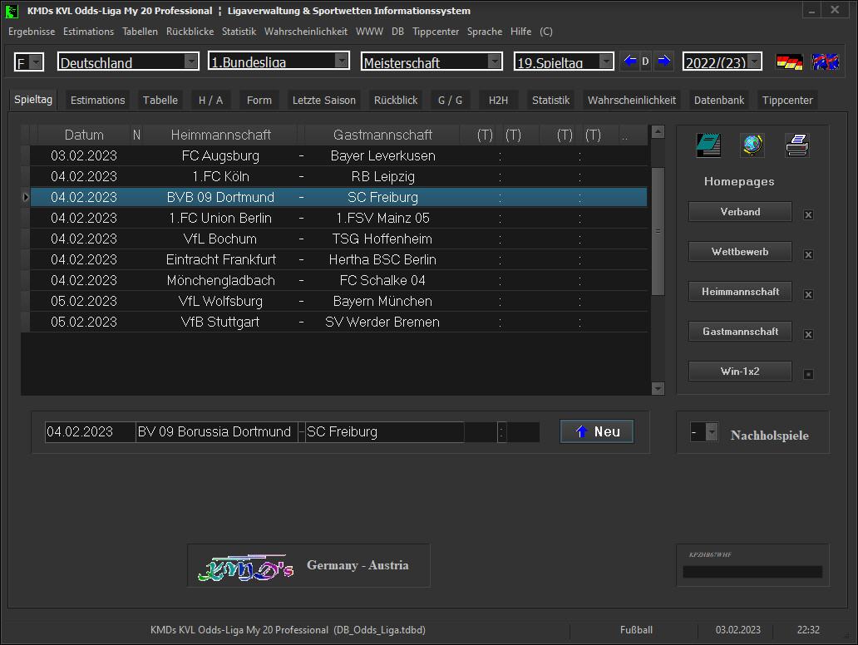
Task: Open the Rückblicke menu
Action: 190,32
